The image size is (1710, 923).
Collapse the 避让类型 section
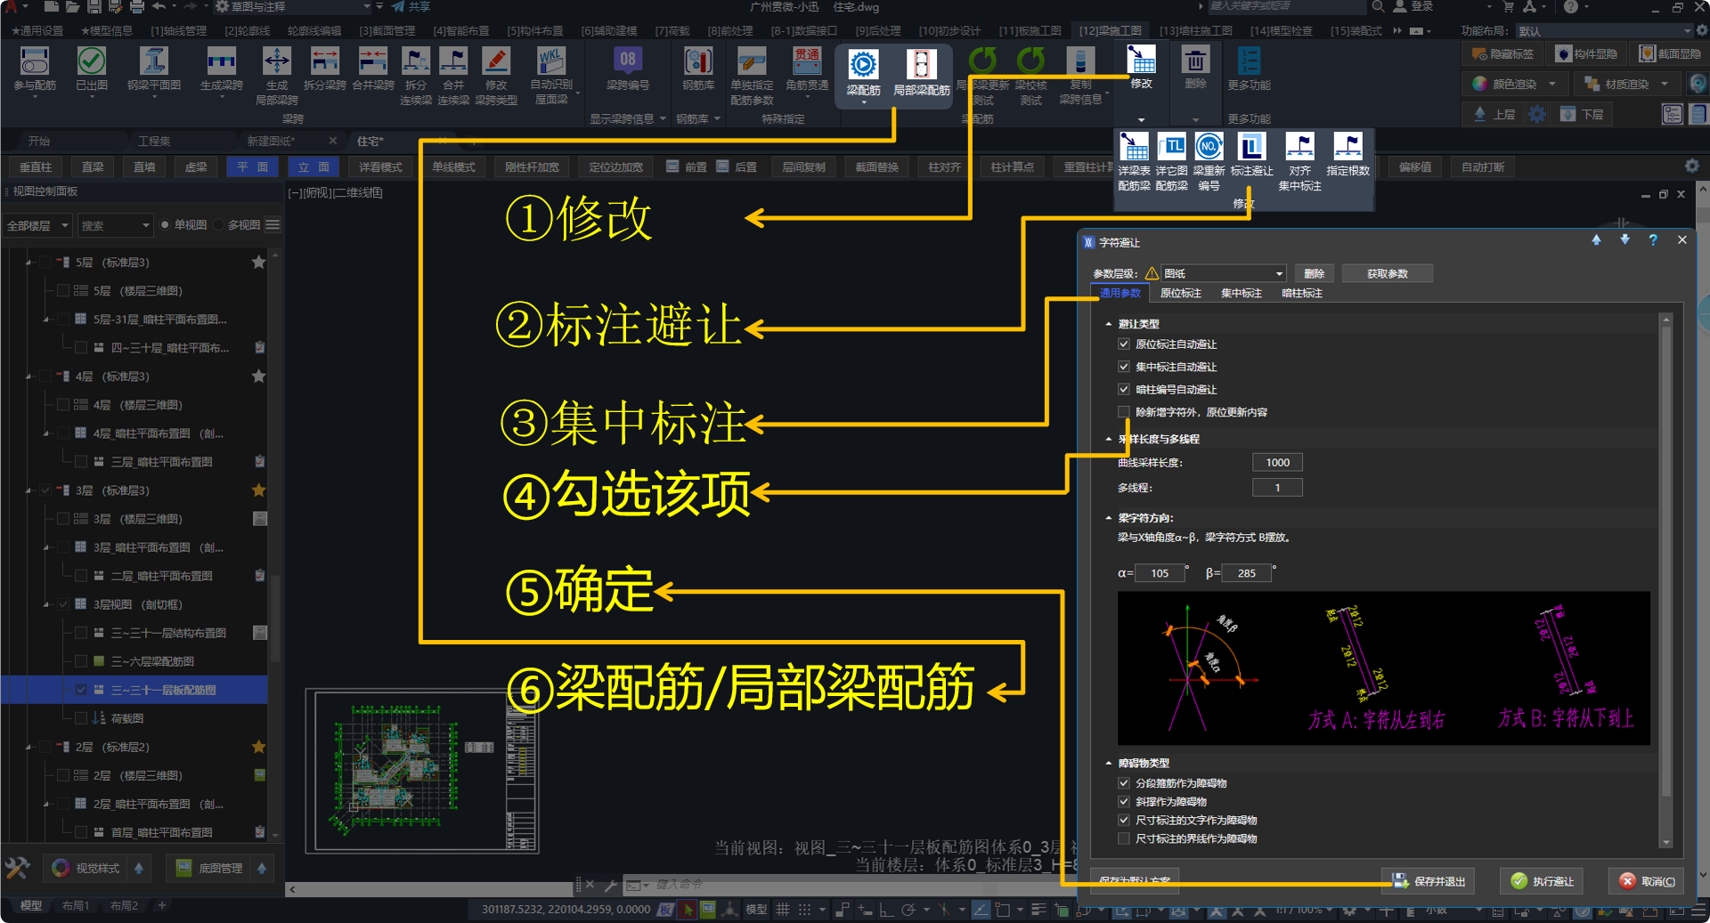tap(1109, 324)
